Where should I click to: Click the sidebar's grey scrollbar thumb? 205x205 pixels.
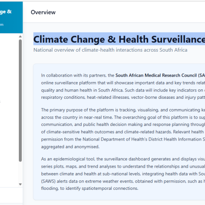pyautogui.click(x=20, y=100)
